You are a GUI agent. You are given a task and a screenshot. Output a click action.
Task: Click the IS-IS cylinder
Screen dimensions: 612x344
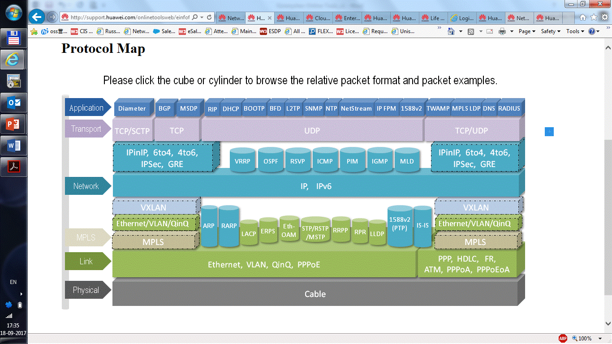click(x=422, y=226)
